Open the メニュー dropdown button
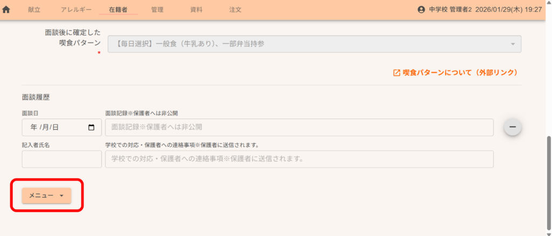552x236 pixels. coord(46,196)
